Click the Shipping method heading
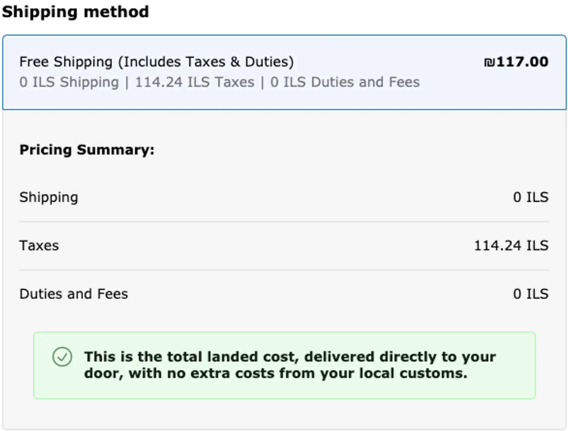The width and height of the screenshot is (568, 431). 75,12
